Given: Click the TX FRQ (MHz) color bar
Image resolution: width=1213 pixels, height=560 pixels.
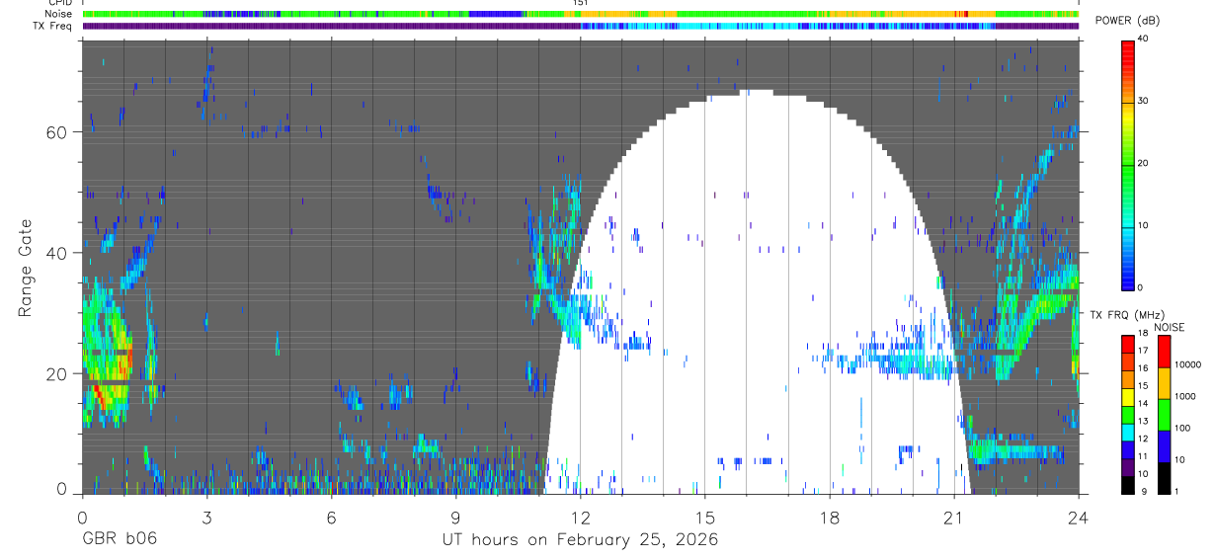Looking at the screenshot, I should 1128,414.
